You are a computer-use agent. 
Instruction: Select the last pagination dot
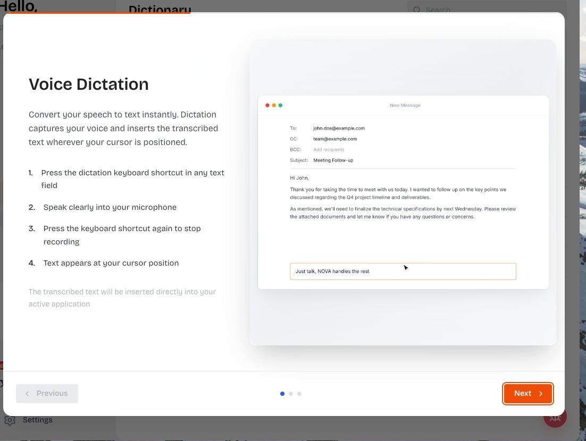pyautogui.click(x=299, y=394)
